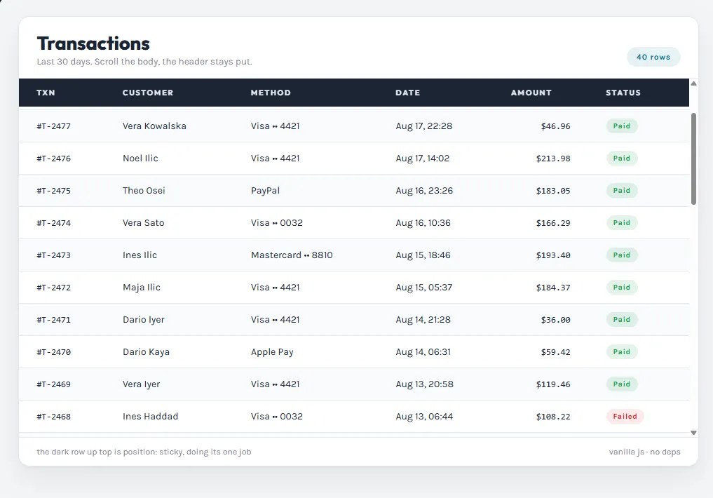Click the vertical scrollbar thumb
Screen dimensions: 713x498
click(693, 159)
